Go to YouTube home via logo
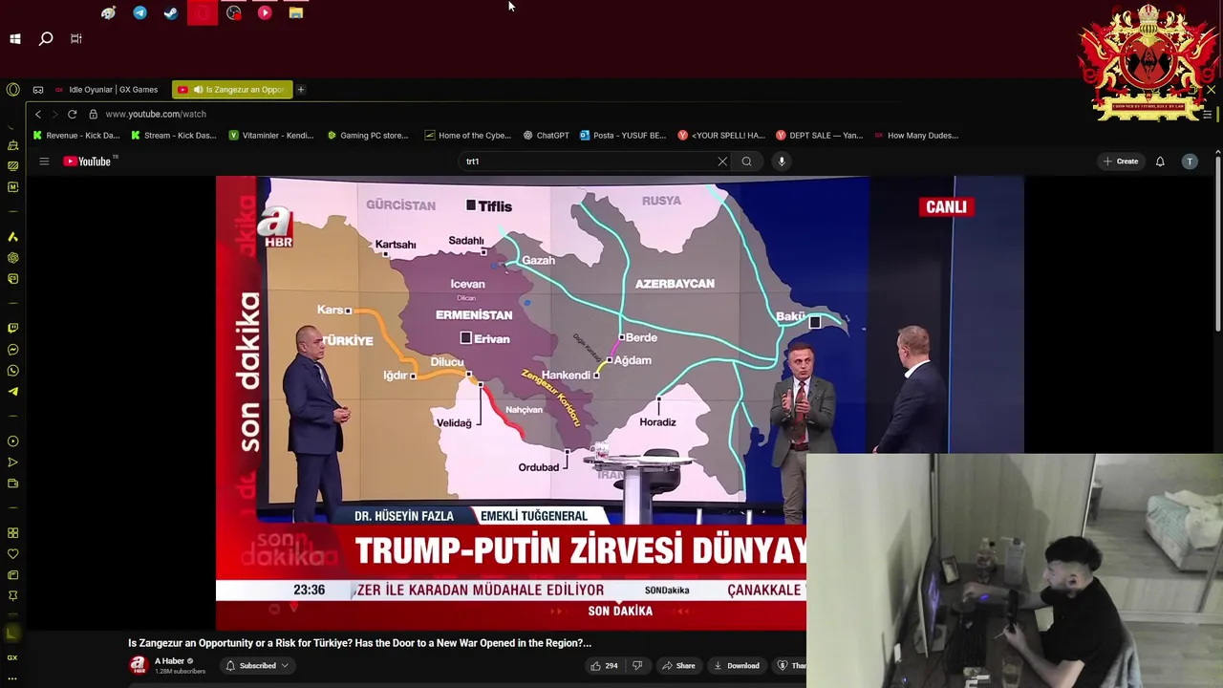 coord(88,161)
